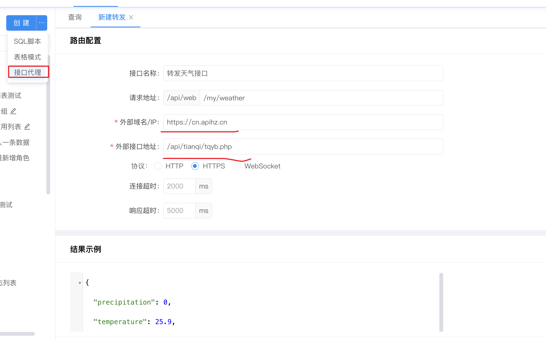Select 接口代理 menu entry
Viewport: 546px width, 339px height.
coord(28,72)
